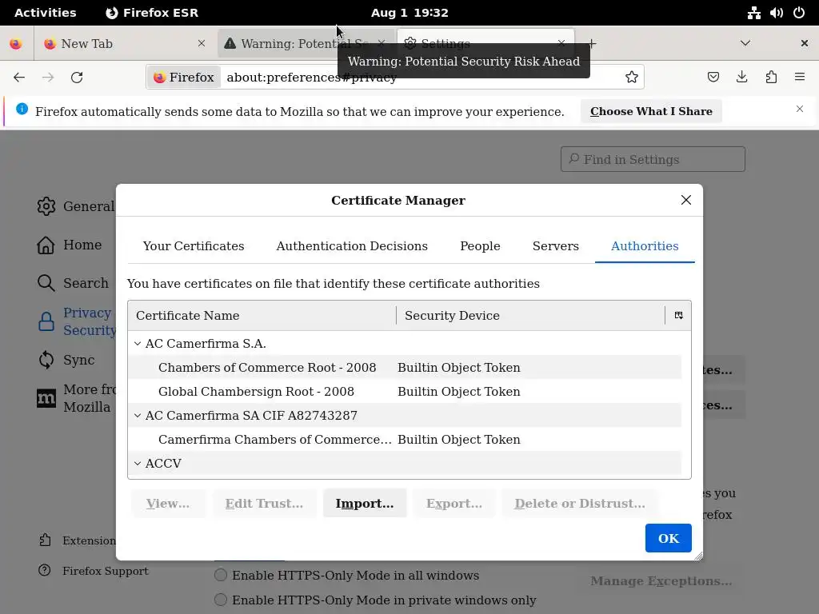Open the column picker icon

coord(678,315)
